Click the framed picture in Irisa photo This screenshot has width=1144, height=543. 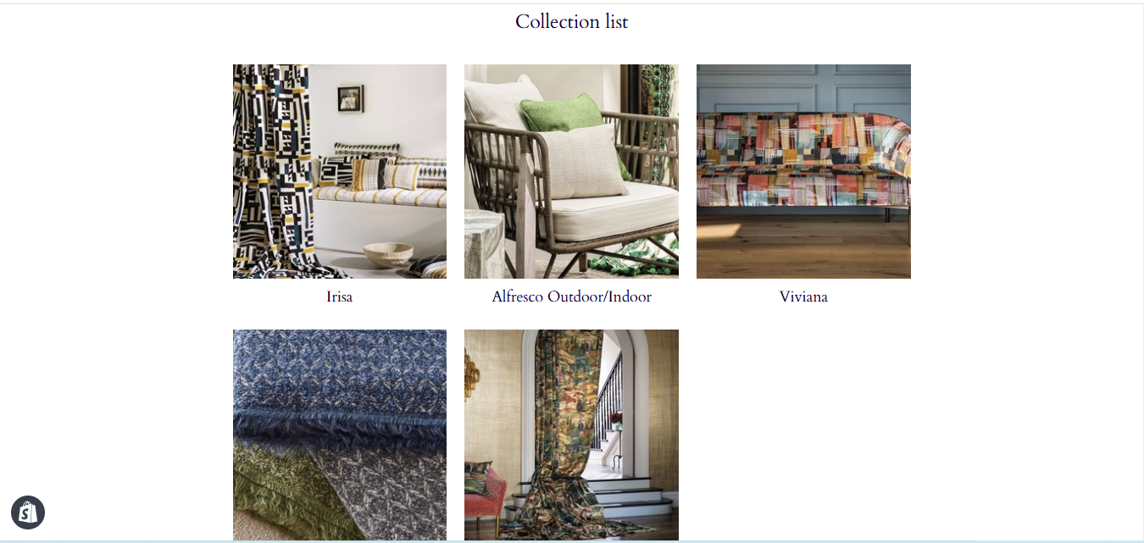pyautogui.click(x=350, y=98)
